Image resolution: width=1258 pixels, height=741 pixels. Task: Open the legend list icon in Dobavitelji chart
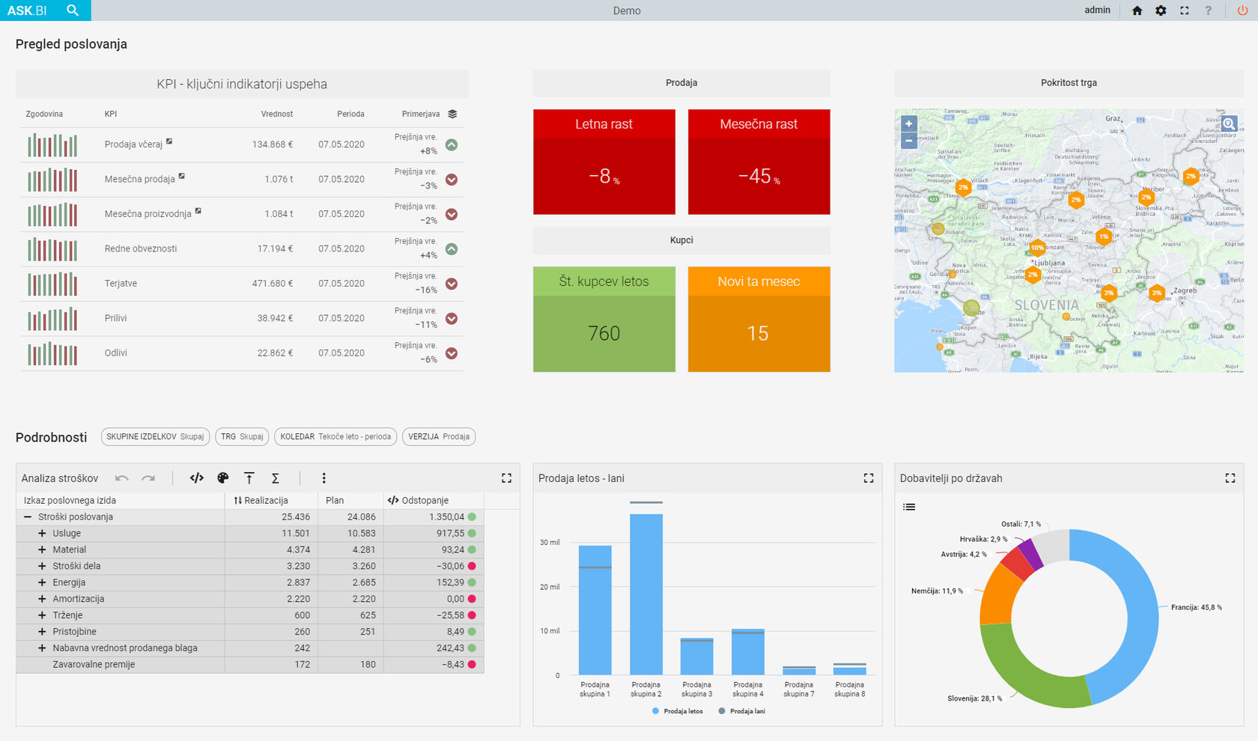pos(909,507)
